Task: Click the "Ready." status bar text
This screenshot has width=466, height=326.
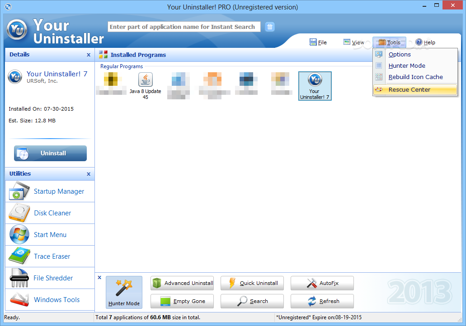Action: (x=12, y=317)
